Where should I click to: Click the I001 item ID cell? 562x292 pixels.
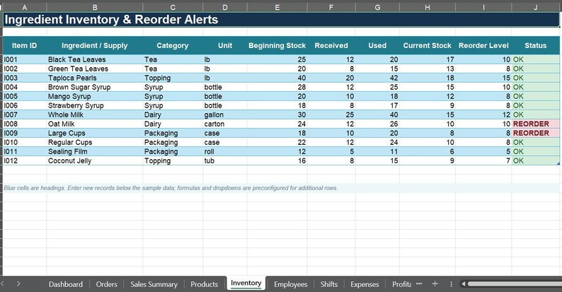point(24,59)
